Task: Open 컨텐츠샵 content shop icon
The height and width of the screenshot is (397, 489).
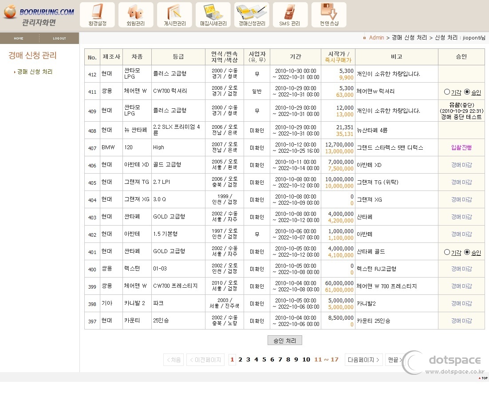Action: tap(328, 15)
